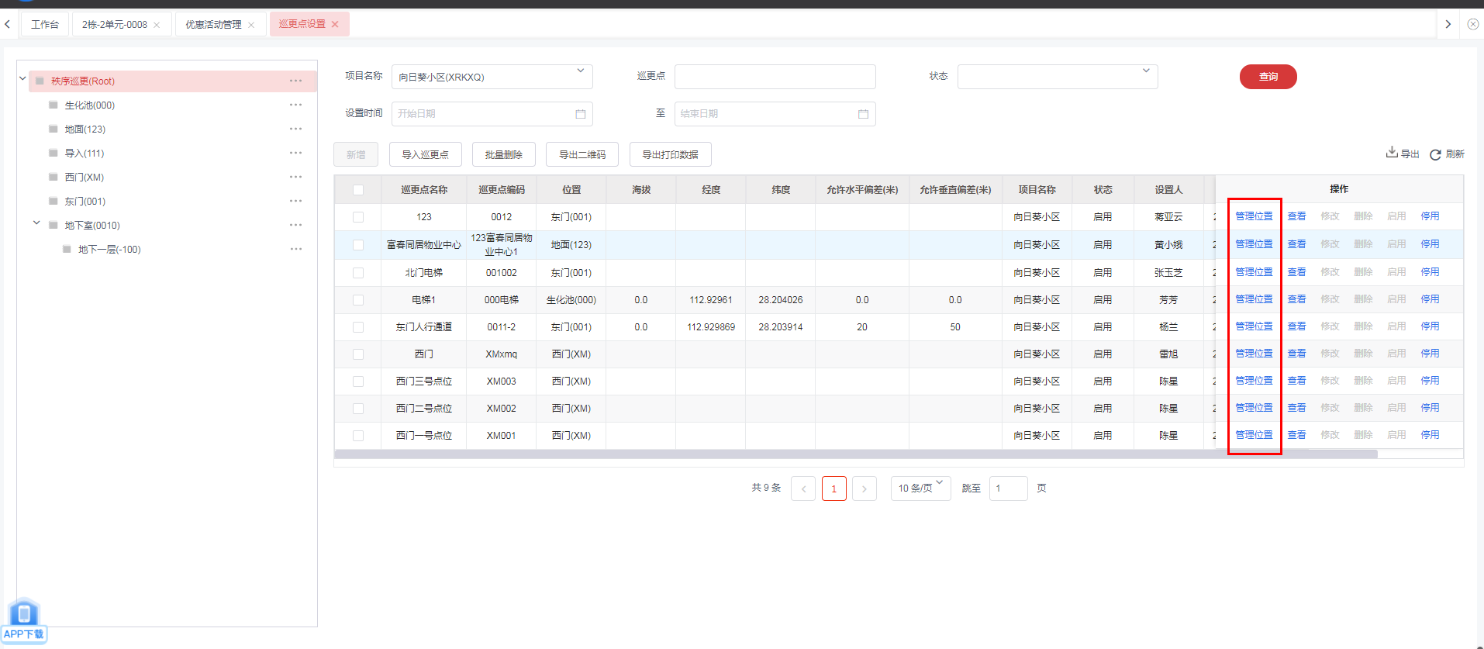1484x649 pixels.
Task: Close the 优惠活动管理 tab
Action: 251,25
